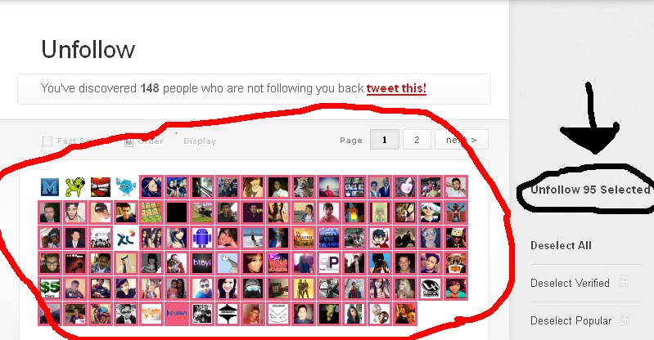Click Unfollow 95 Selected
Image resolution: width=654 pixels, height=340 pixels.
590,190
